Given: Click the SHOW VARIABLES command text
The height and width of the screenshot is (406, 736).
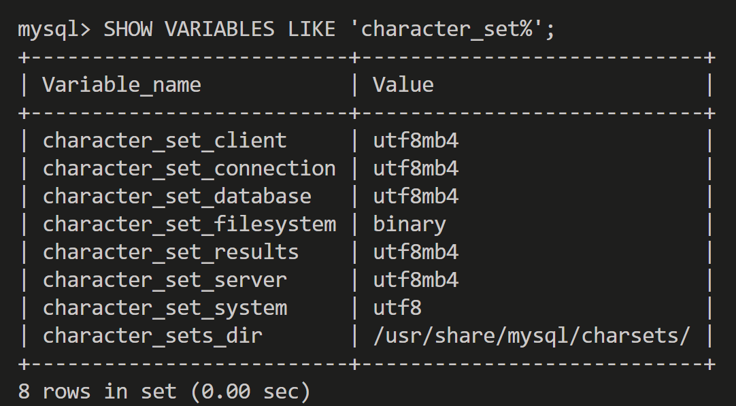Looking at the screenshot, I should [188, 29].
